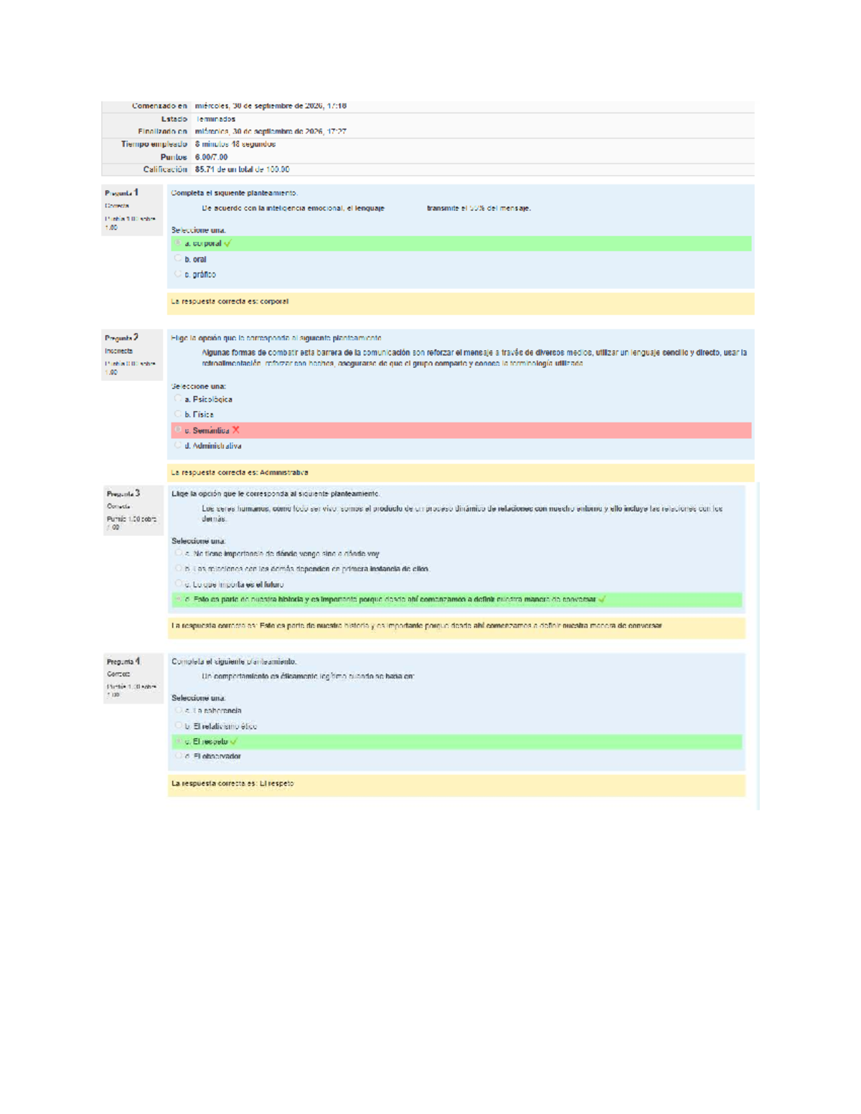
Task: Pick the 'Lo que importa es el futuro' option
Action: 178,584
